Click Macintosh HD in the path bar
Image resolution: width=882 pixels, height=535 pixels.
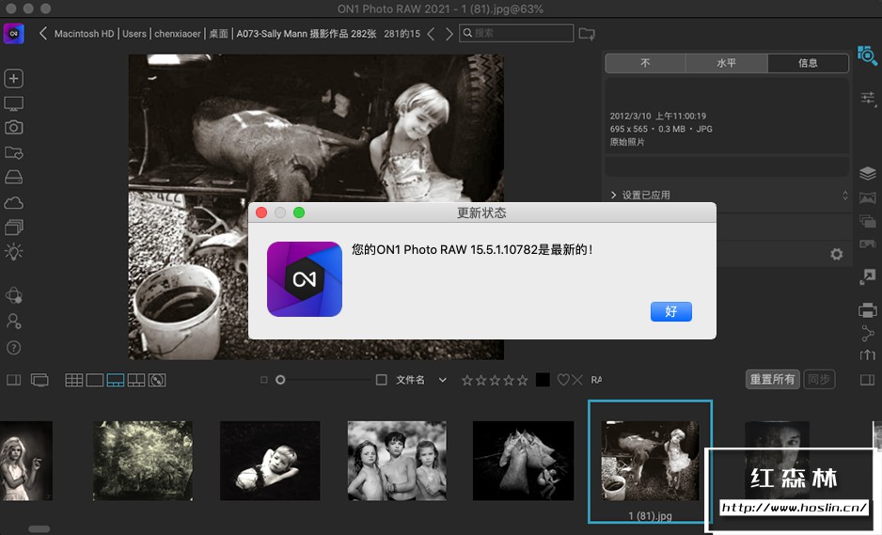tap(84, 34)
